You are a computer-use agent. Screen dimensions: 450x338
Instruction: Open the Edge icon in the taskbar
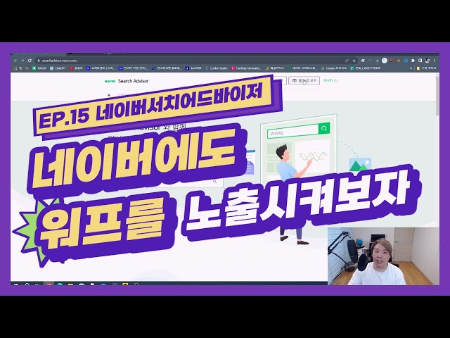point(60,284)
